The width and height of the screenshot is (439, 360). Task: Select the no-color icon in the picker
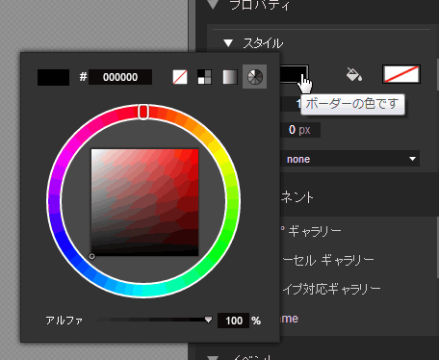click(180, 77)
